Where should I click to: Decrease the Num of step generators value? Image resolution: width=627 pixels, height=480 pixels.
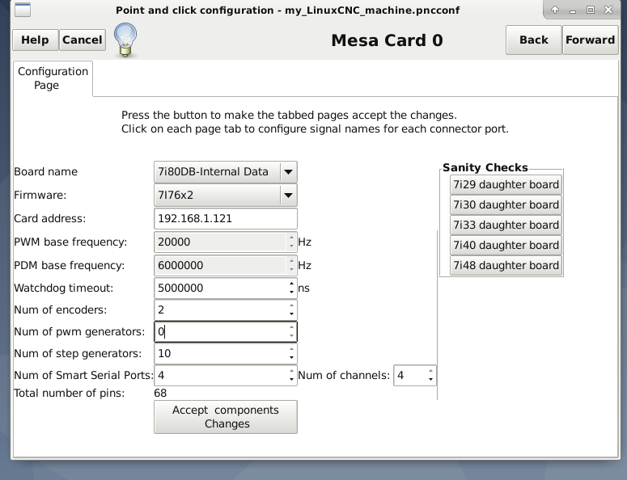tap(291, 358)
